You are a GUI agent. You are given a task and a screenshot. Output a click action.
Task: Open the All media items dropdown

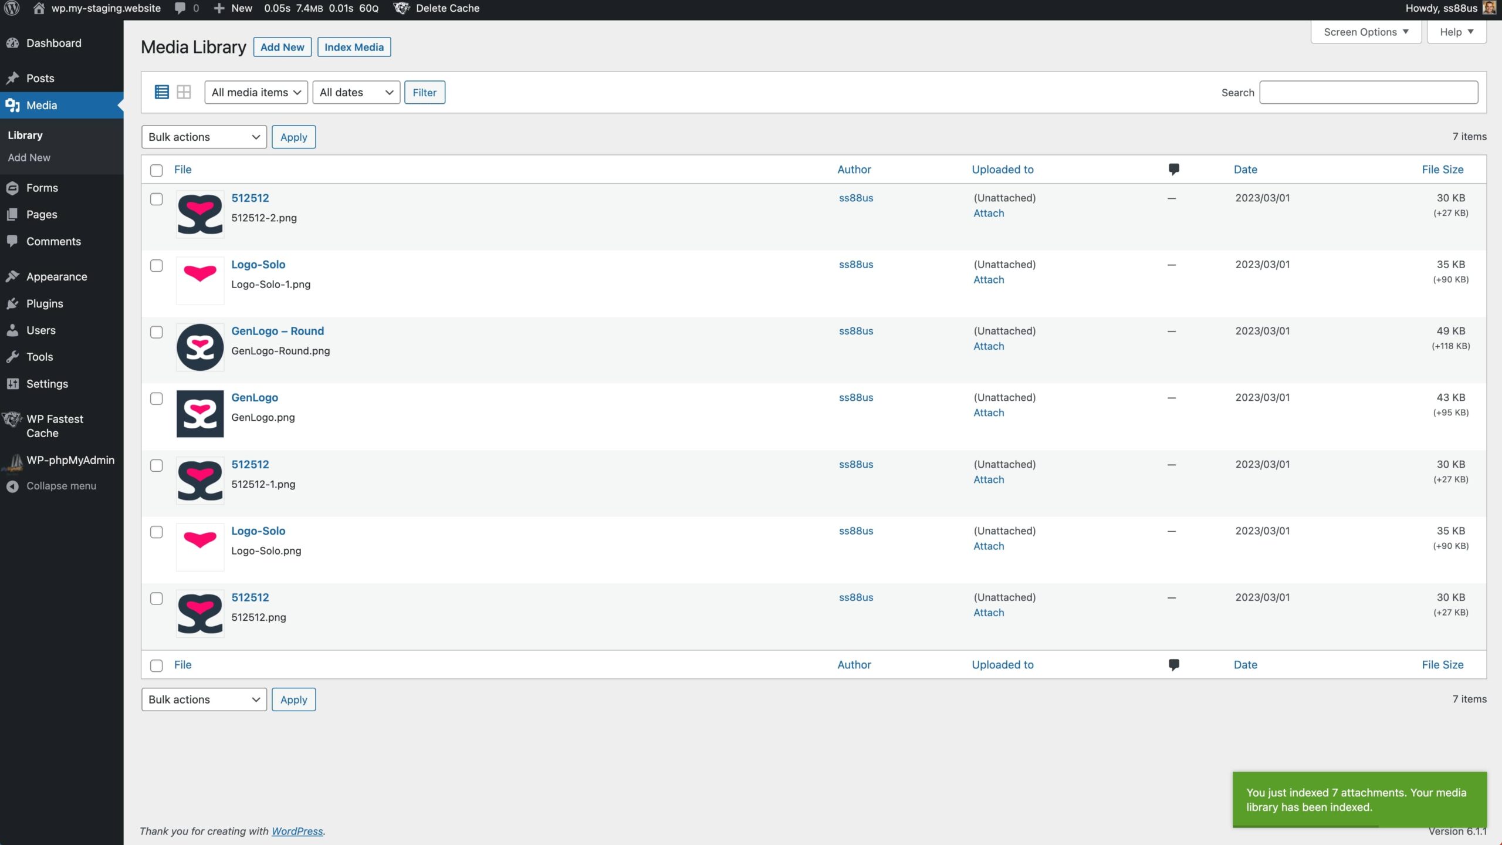(x=256, y=92)
